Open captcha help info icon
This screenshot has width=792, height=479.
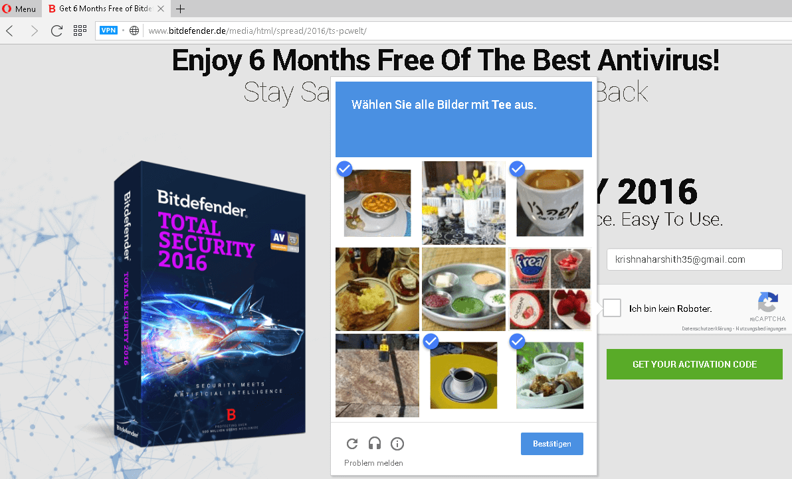coord(397,444)
